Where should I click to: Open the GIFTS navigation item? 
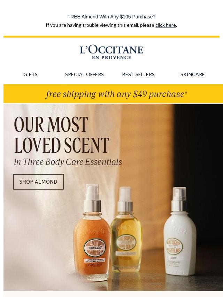30,74
